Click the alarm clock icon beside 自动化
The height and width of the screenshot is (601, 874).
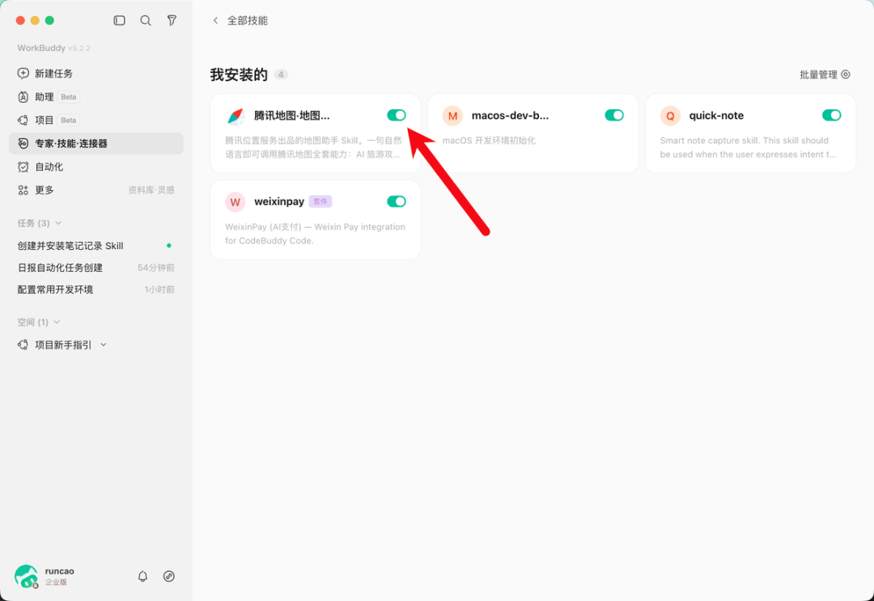23,167
